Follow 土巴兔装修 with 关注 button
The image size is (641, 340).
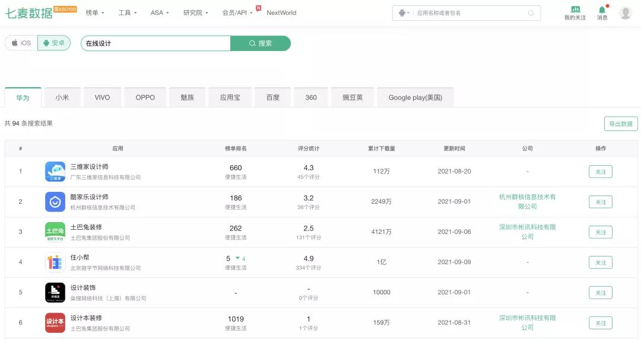[x=601, y=232]
